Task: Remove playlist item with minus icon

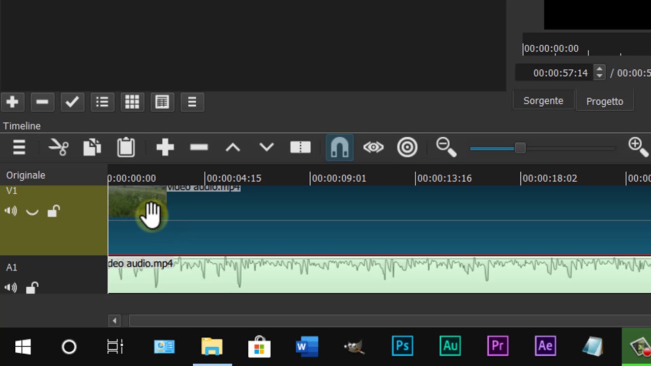Action: coord(42,102)
